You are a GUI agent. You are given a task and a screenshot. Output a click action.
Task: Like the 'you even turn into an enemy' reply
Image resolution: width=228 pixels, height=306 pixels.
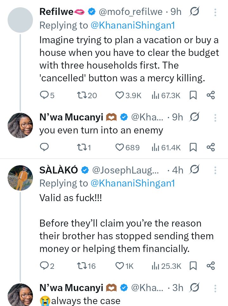coord(119,147)
